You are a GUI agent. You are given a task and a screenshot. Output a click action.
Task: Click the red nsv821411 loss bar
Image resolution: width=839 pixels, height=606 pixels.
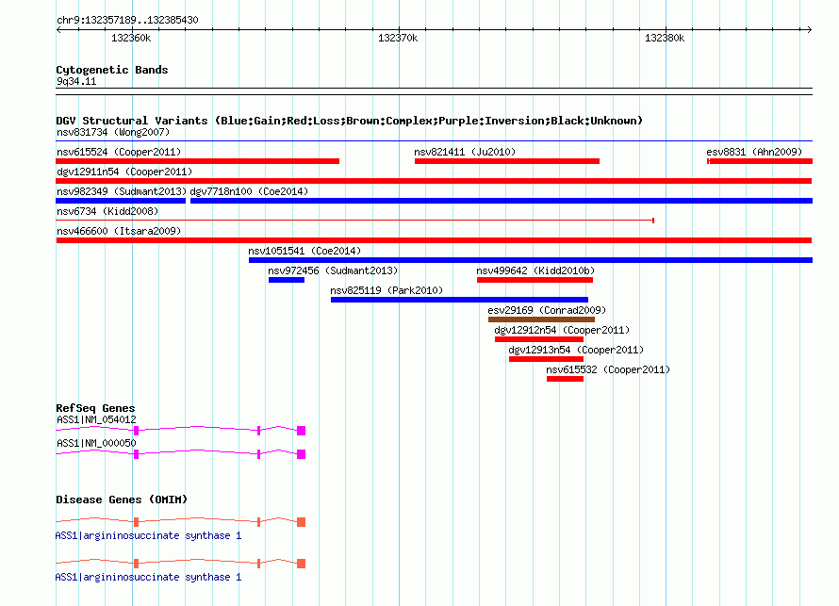click(507, 161)
